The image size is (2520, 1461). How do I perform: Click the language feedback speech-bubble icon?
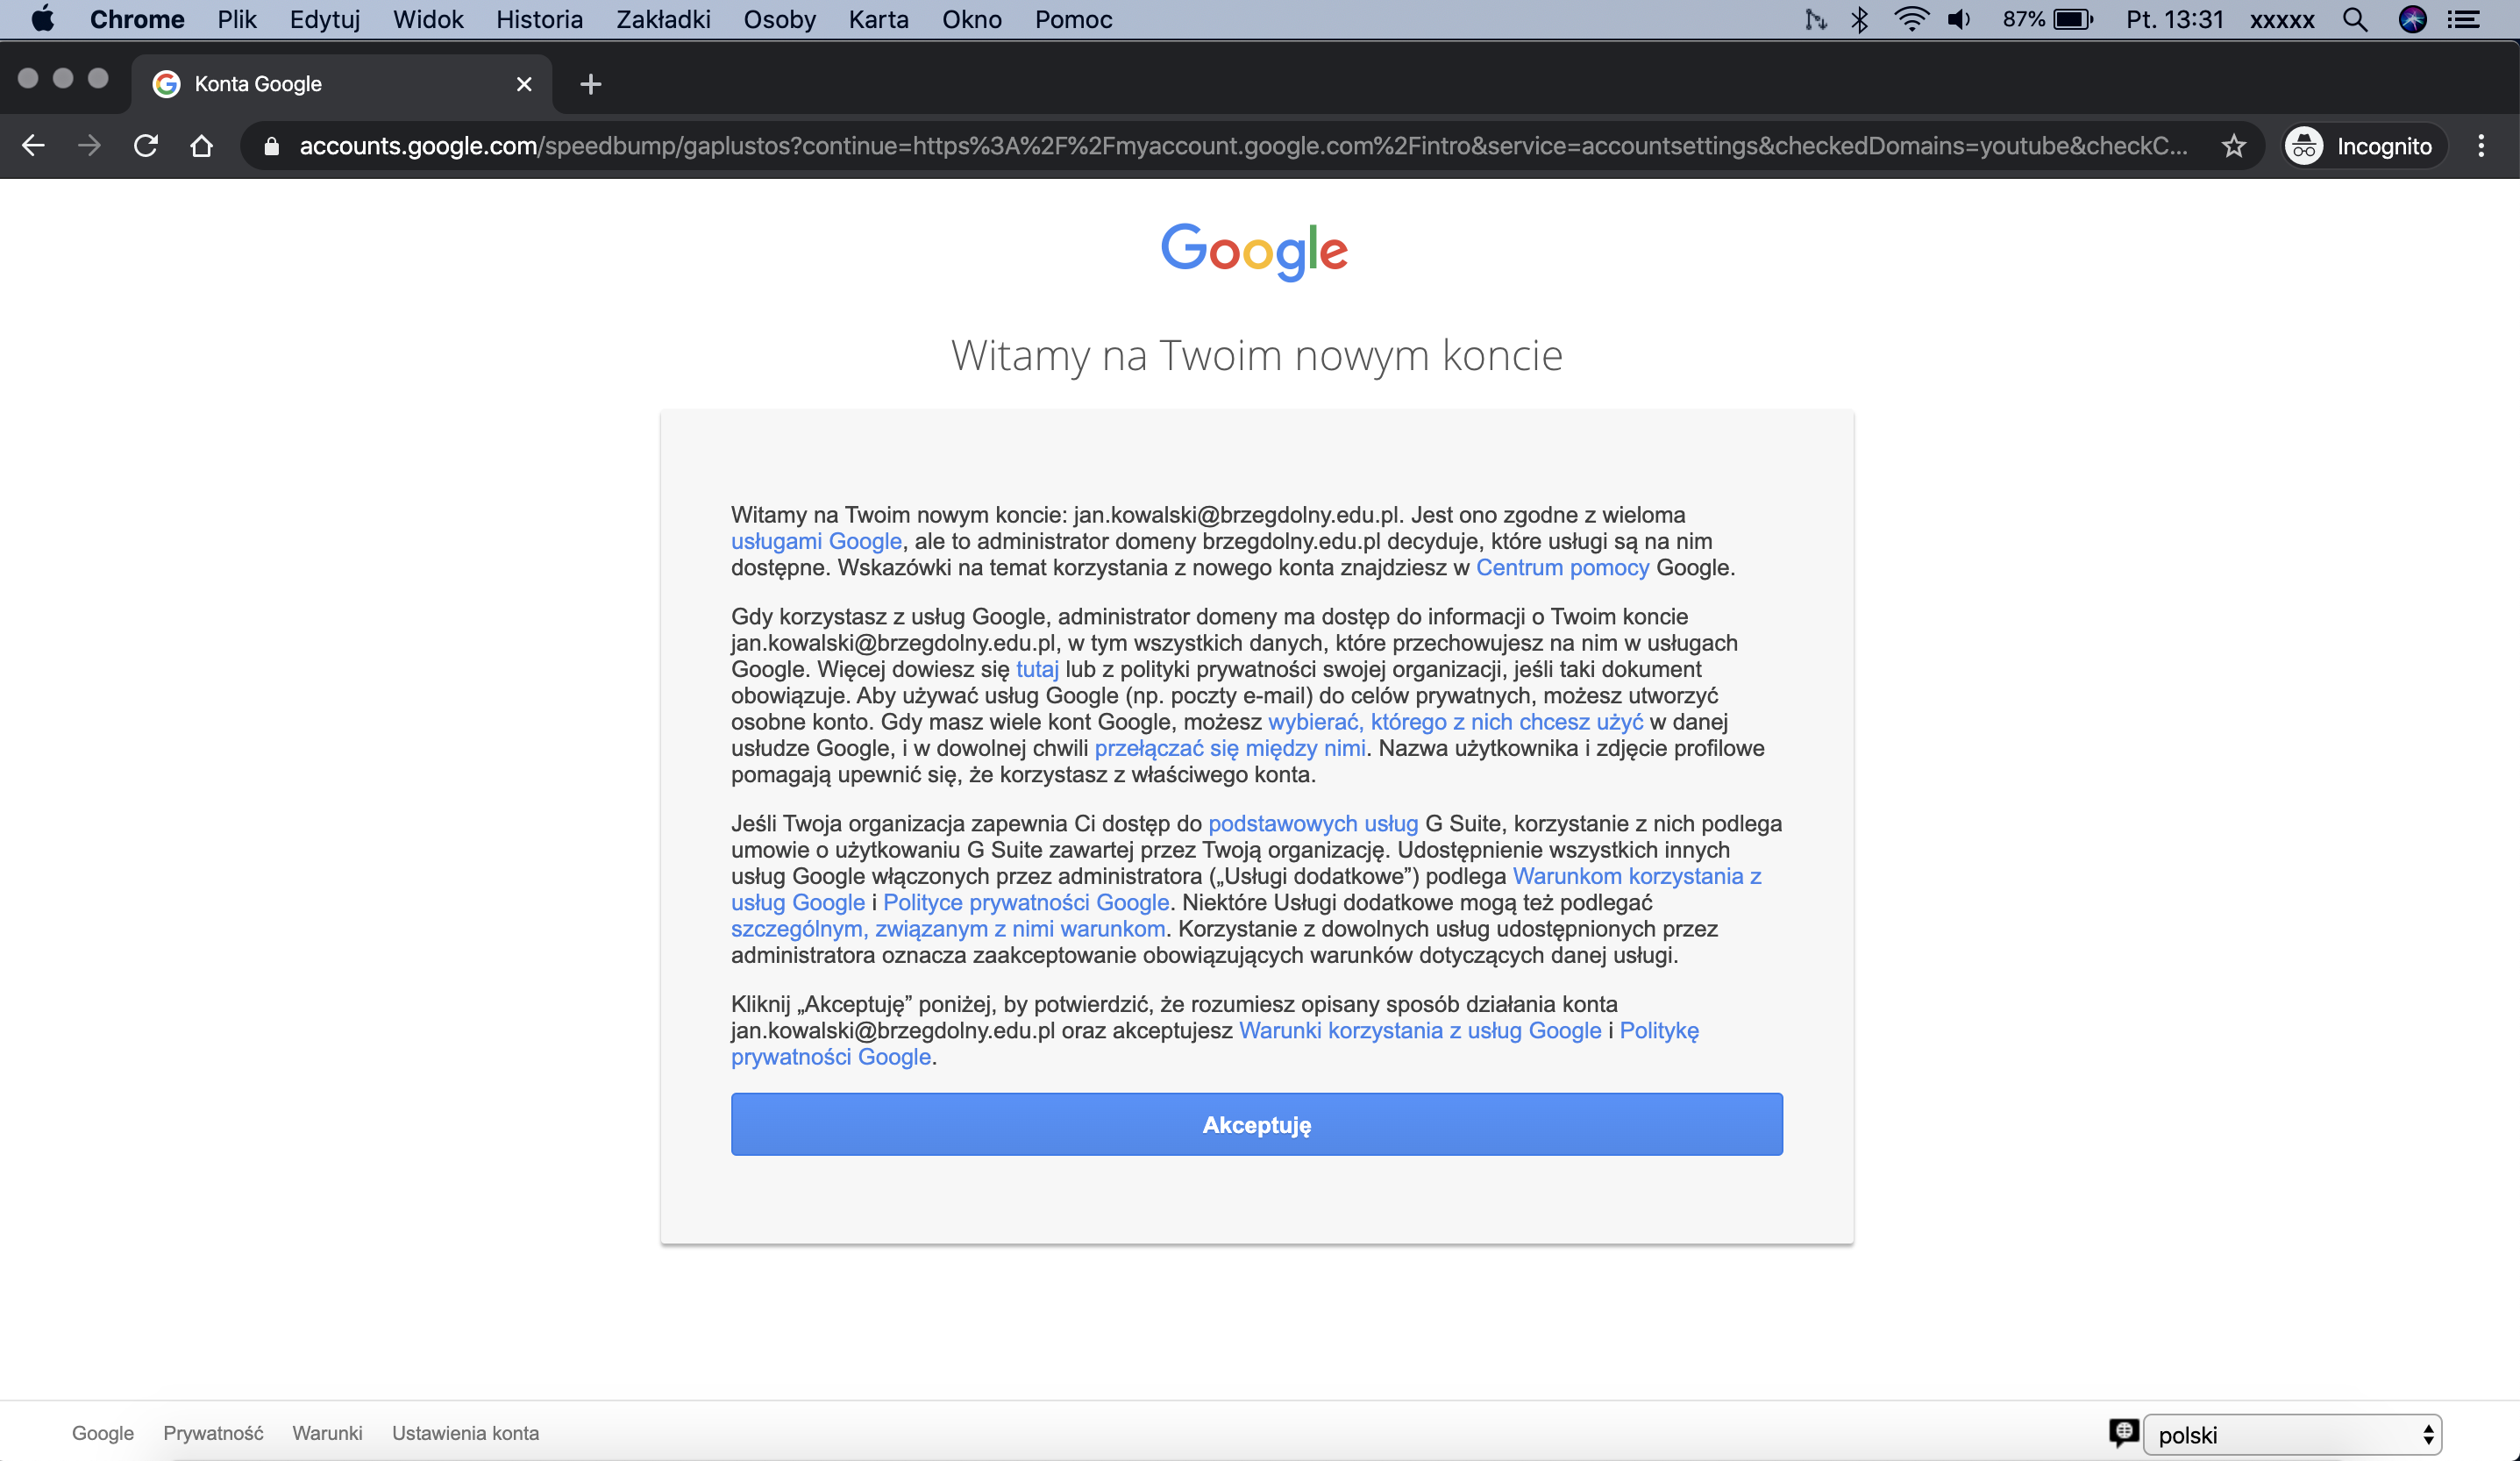click(x=2123, y=1433)
